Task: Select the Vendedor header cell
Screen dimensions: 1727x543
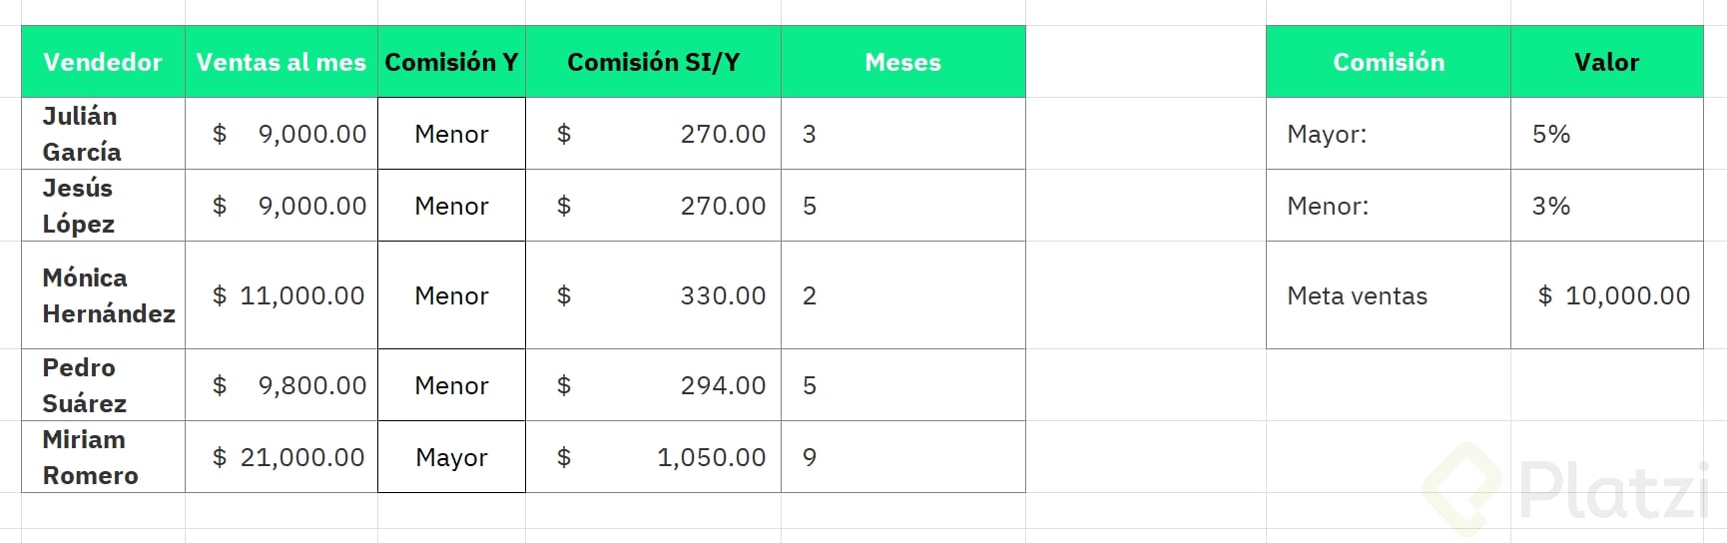Action: tap(103, 62)
